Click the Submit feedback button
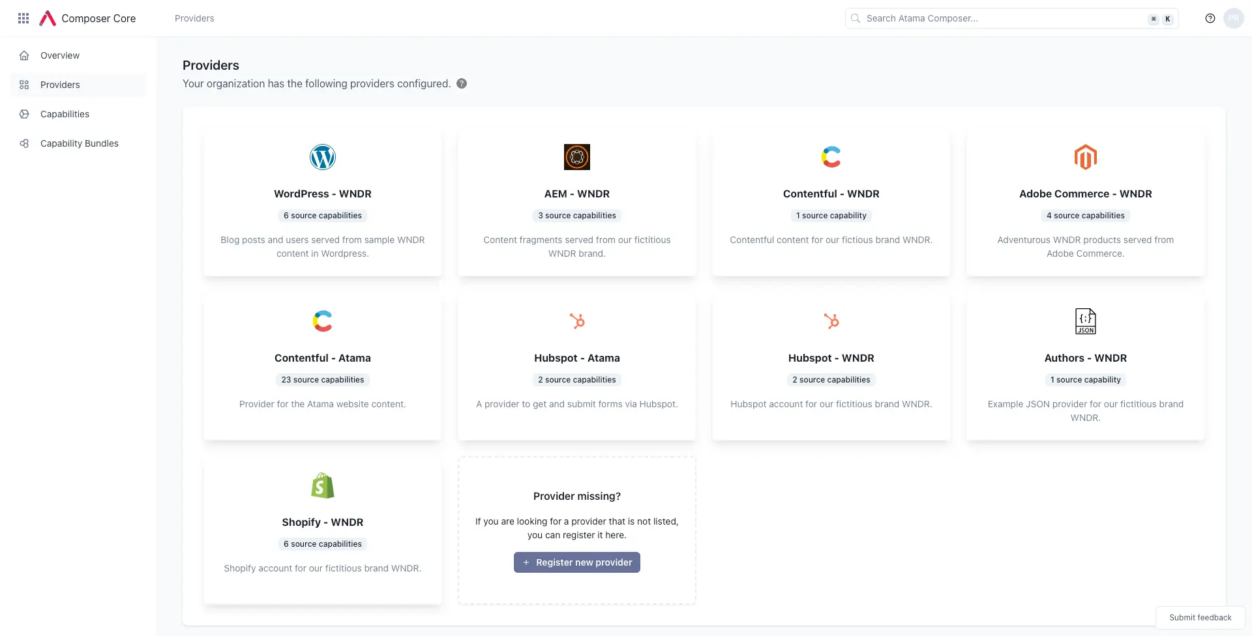Image resolution: width=1252 pixels, height=636 pixels. point(1200,617)
